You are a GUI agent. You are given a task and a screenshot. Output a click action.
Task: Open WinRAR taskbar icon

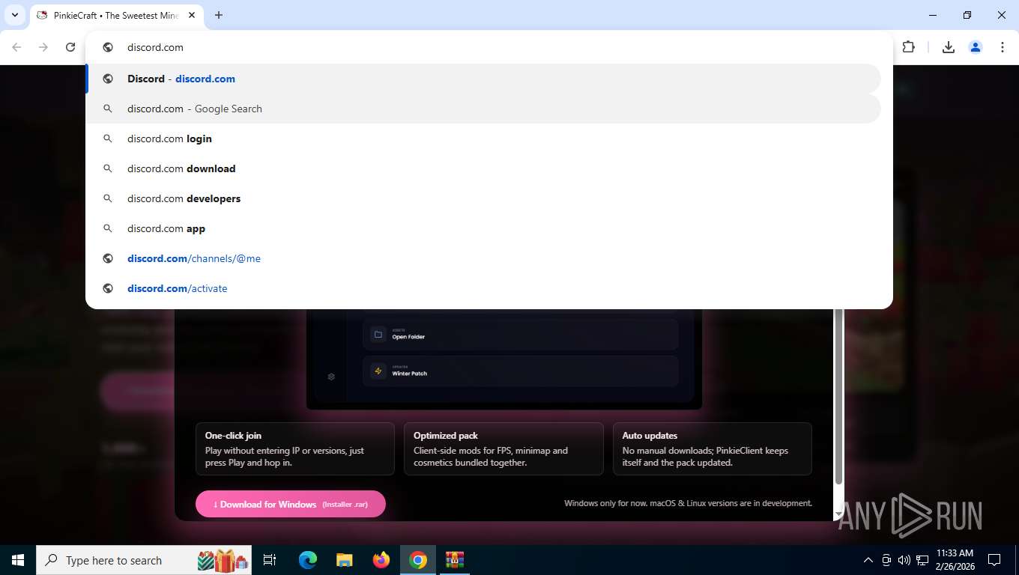pos(455,560)
